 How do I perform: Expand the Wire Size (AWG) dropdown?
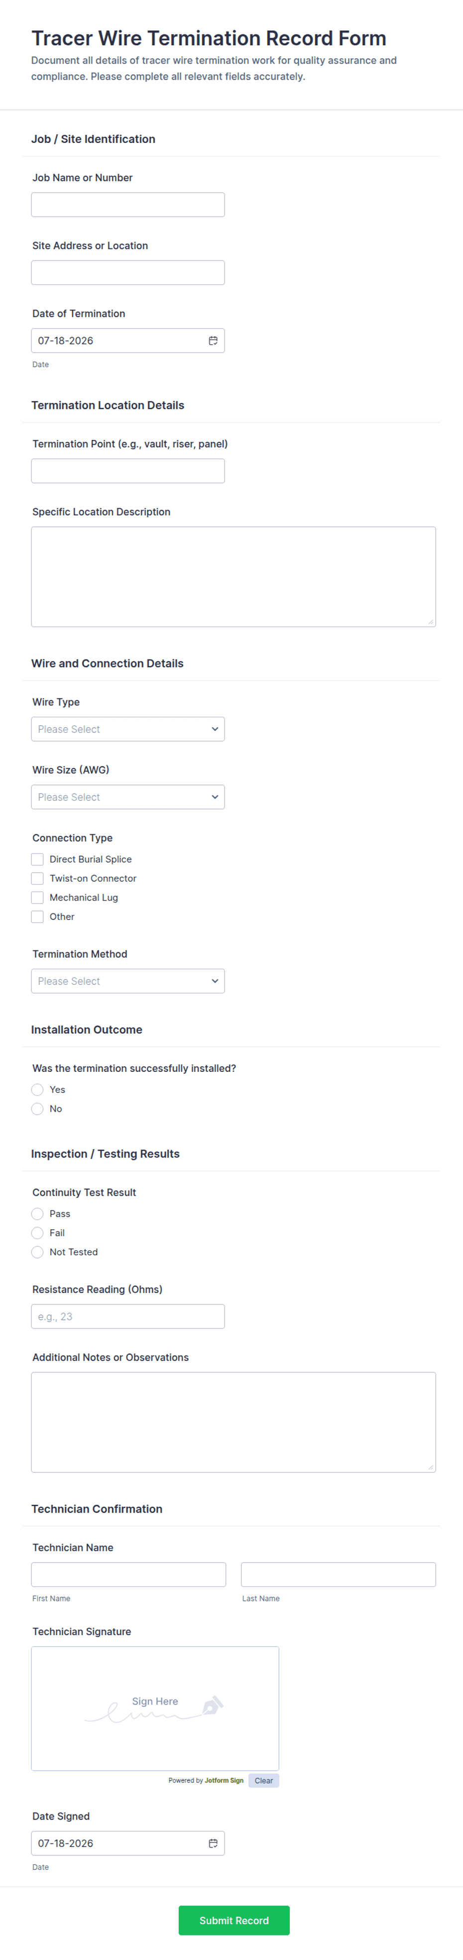pos(128,796)
